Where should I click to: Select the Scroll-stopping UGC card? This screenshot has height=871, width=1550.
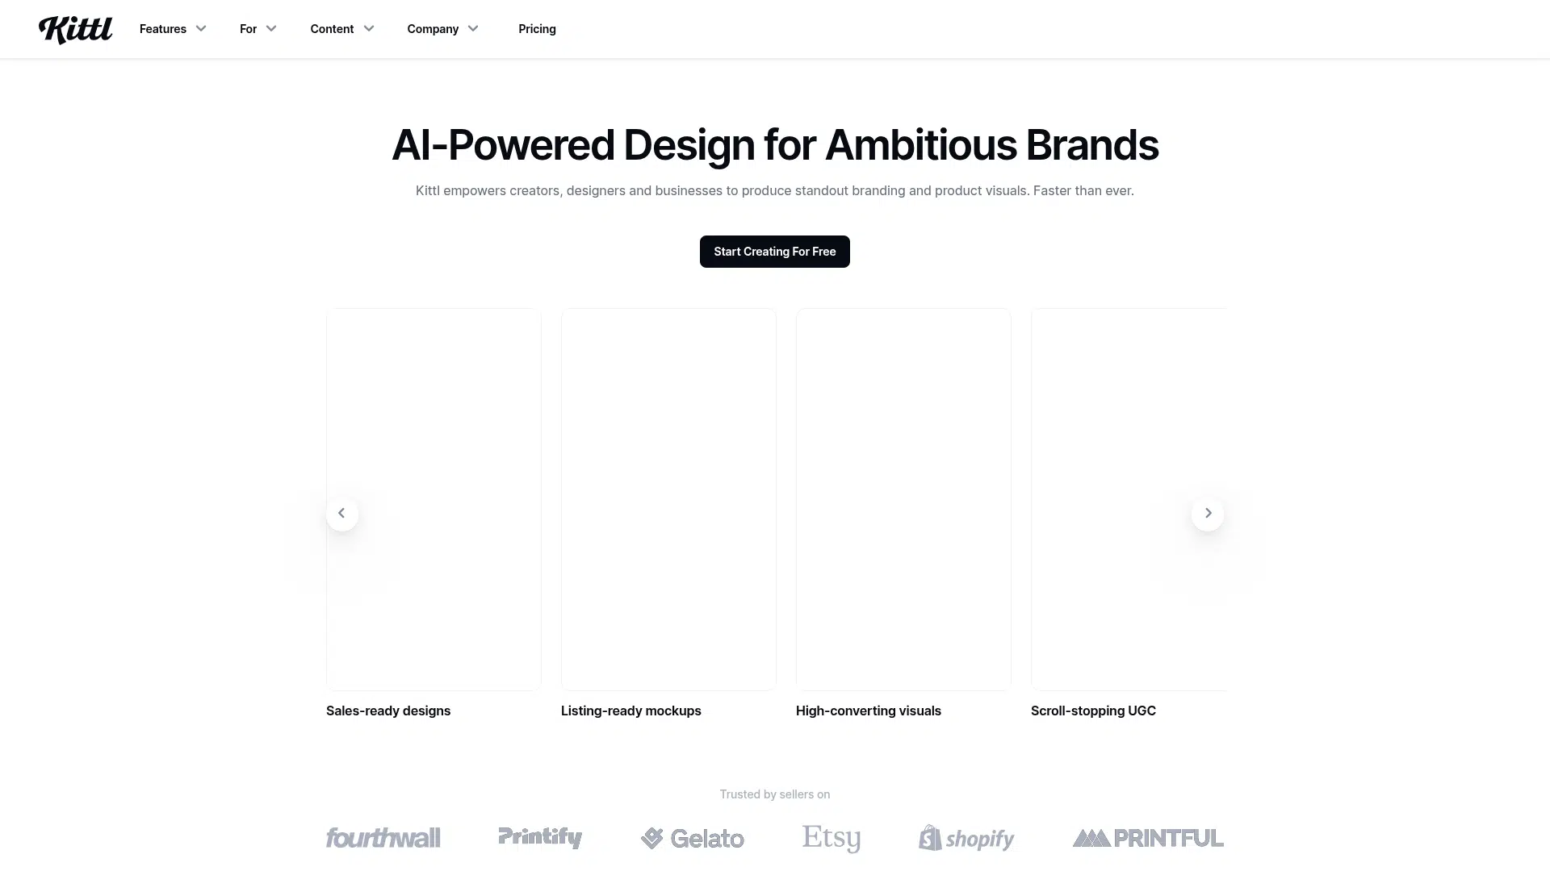[x=1129, y=499]
